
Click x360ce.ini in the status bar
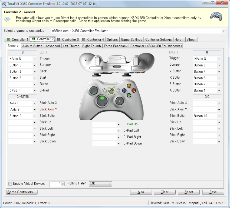(179, 203)
